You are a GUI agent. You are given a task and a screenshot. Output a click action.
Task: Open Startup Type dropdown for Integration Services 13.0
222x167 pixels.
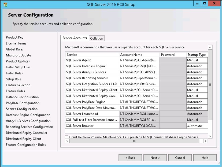click(197, 84)
